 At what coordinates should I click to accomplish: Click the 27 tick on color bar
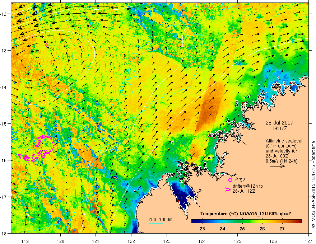pyautogui.click(x=282, y=229)
